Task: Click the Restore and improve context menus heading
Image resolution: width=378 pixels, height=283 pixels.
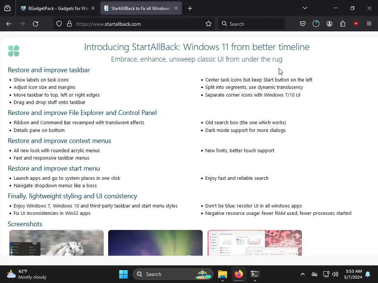Action: pos(59,141)
